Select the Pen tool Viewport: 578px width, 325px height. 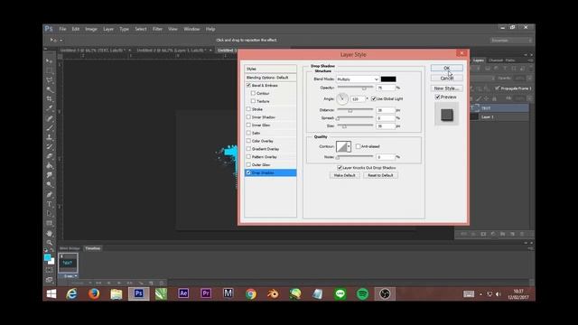click(x=49, y=194)
